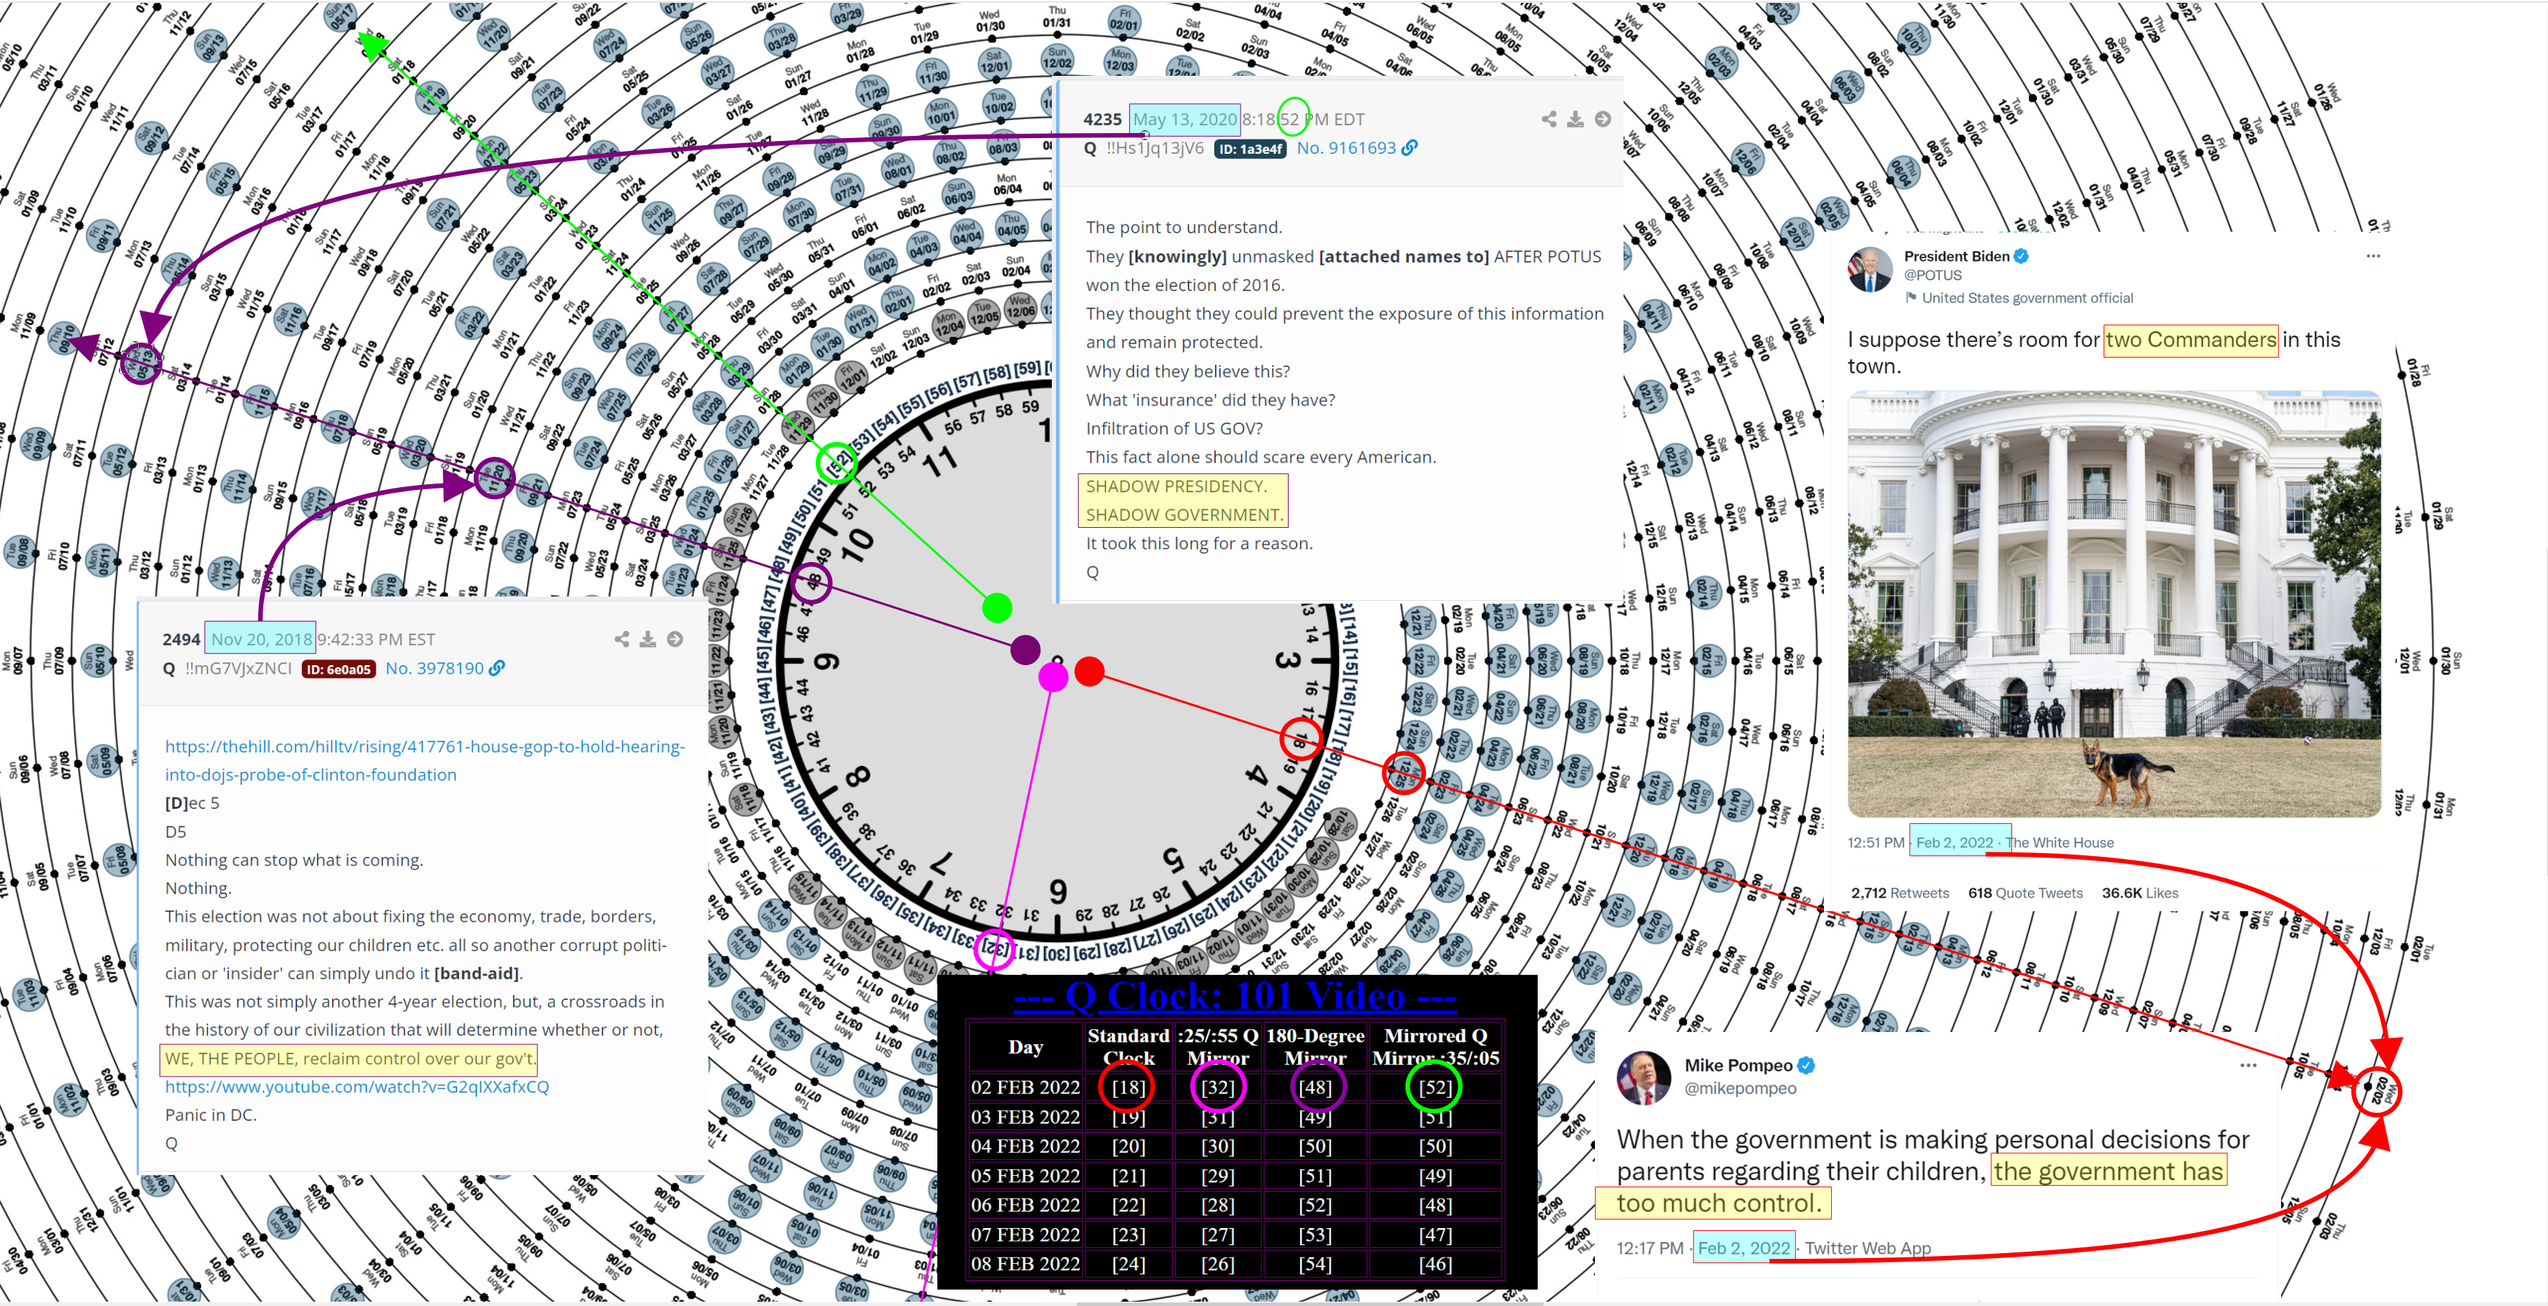Open post number link No. 3978190
Screen dimensions: 2548x1306
click(x=434, y=668)
